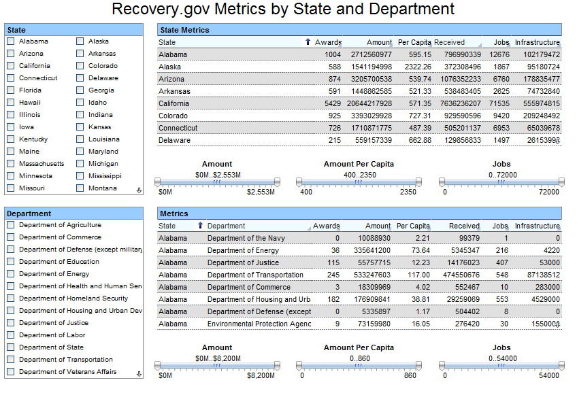Click California's amount 20644217928
The image size is (577, 393).
point(369,103)
